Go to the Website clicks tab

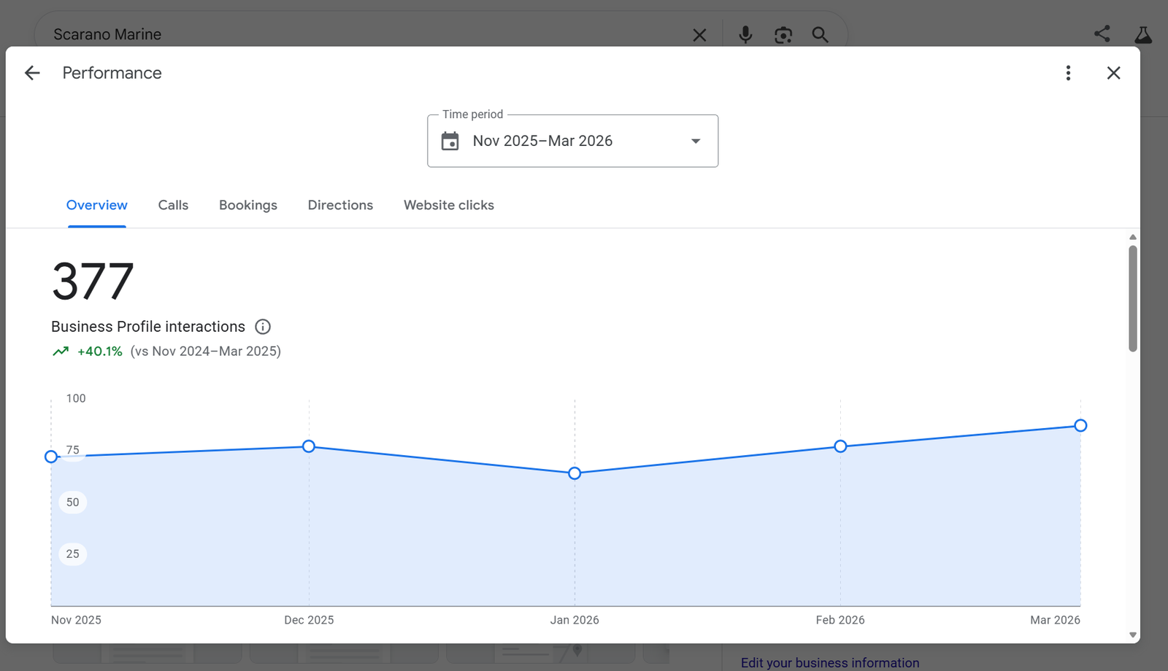pyautogui.click(x=449, y=205)
